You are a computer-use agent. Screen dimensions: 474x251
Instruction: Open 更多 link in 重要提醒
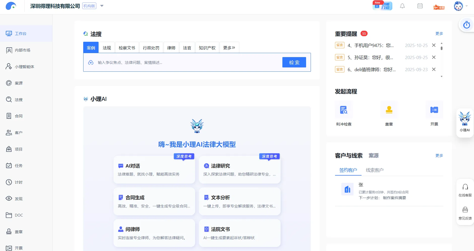[439, 33]
